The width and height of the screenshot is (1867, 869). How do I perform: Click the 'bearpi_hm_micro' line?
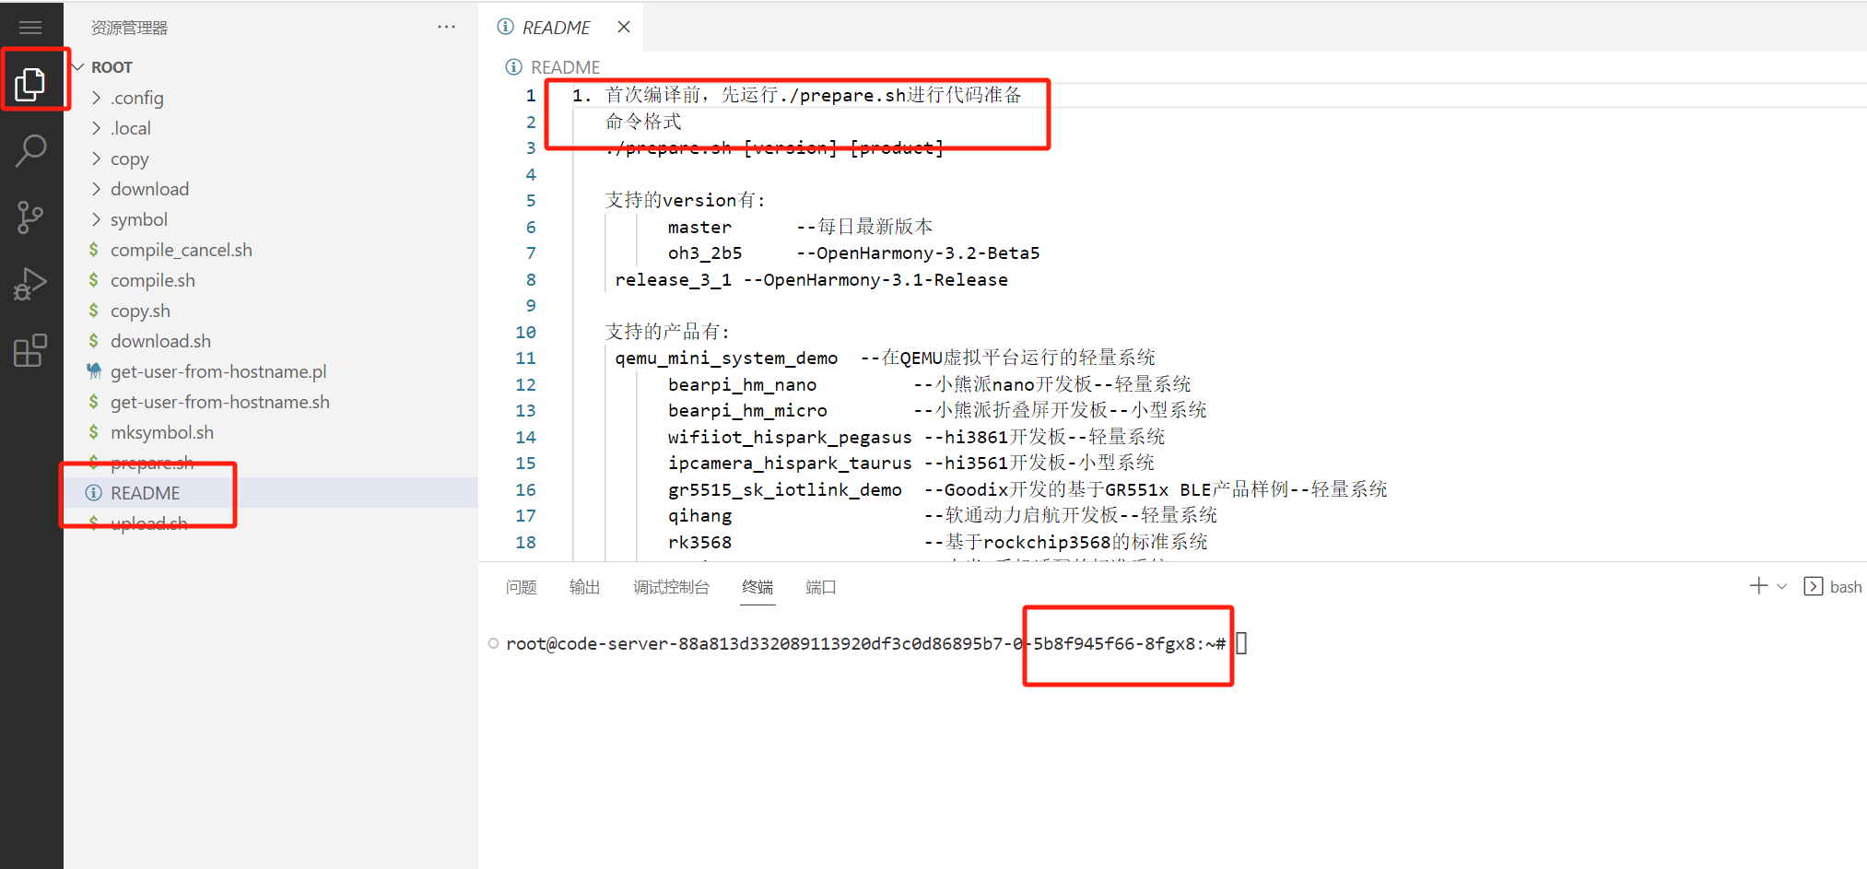(x=937, y=410)
